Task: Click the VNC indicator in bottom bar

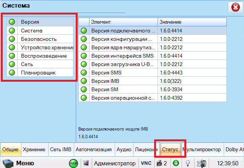Action: (146, 163)
